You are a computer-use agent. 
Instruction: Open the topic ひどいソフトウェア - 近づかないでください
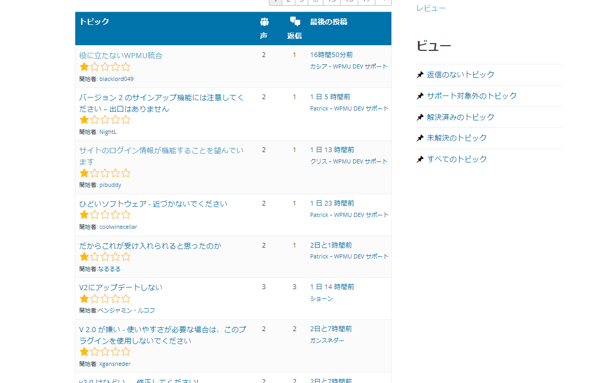pos(153,204)
